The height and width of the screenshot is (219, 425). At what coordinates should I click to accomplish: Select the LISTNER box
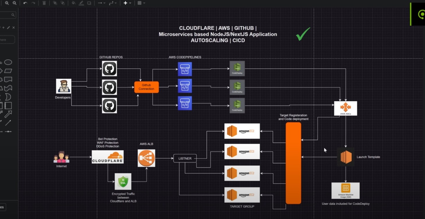click(x=185, y=158)
